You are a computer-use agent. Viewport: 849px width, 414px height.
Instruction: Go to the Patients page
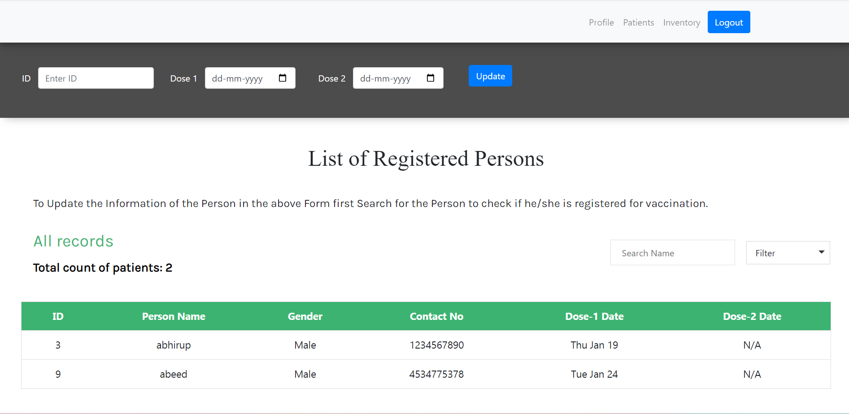[x=638, y=22]
